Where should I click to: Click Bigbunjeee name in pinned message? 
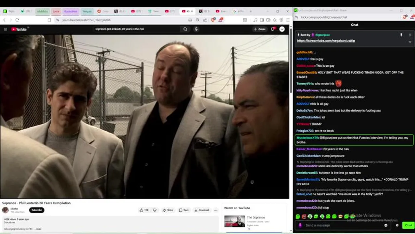tap(322, 35)
